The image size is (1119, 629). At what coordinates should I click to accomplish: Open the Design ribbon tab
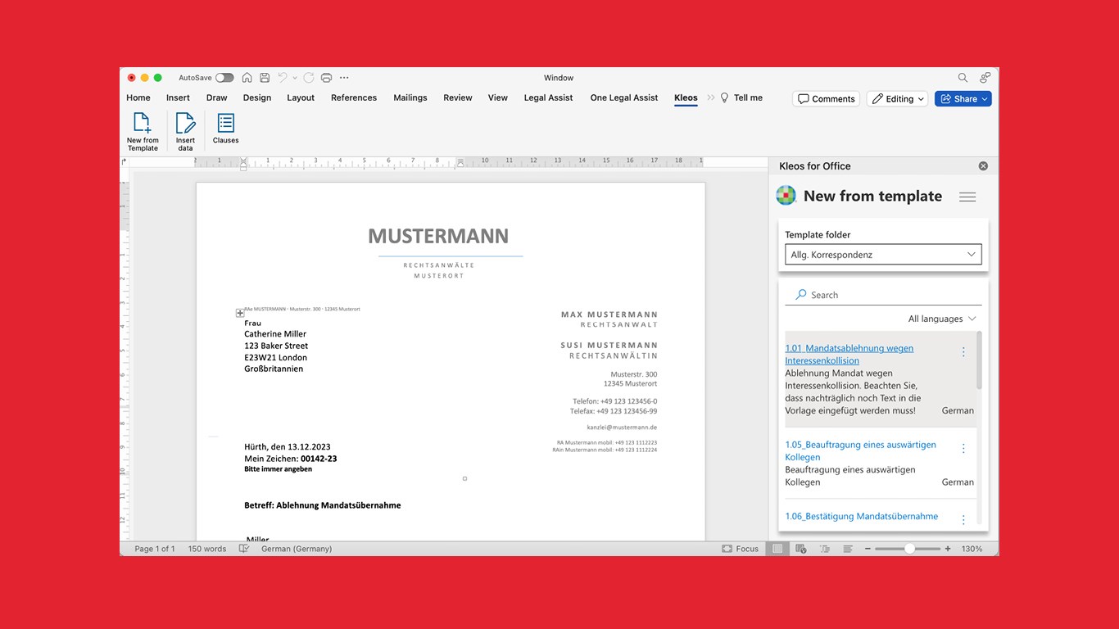(257, 97)
